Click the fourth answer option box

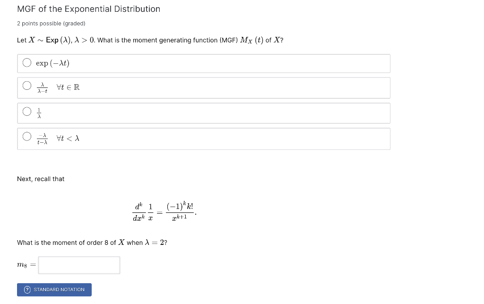[203, 139]
